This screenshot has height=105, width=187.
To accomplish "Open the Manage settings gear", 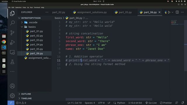I will click(12, 96).
